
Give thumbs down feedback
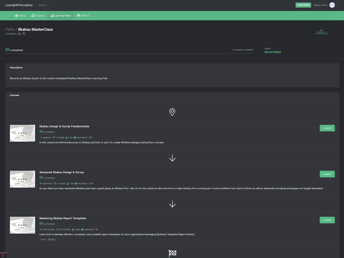24,34
